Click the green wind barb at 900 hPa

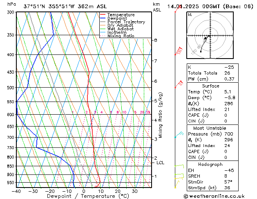pos(179,175)
